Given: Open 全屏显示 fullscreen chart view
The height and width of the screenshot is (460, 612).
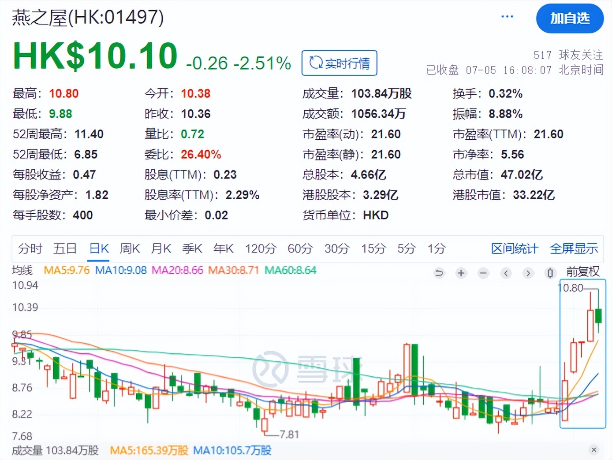Looking at the screenshot, I should tap(574, 249).
